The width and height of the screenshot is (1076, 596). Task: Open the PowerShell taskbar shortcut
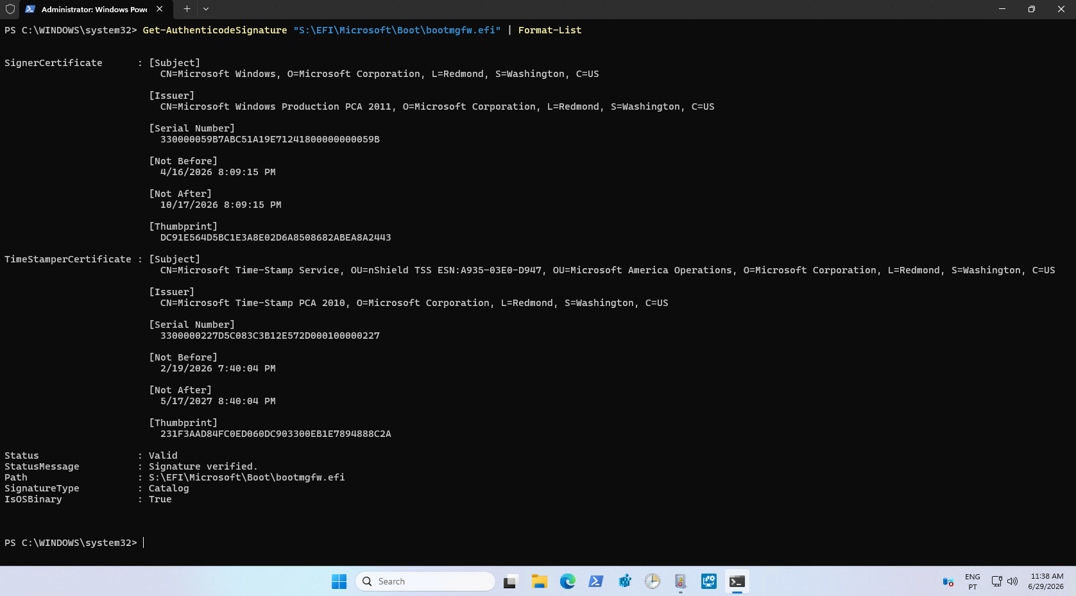(x=595, y=581)
